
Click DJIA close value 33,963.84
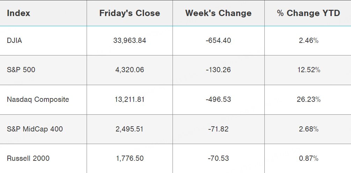pyautogui.click(x=130, y=40)
